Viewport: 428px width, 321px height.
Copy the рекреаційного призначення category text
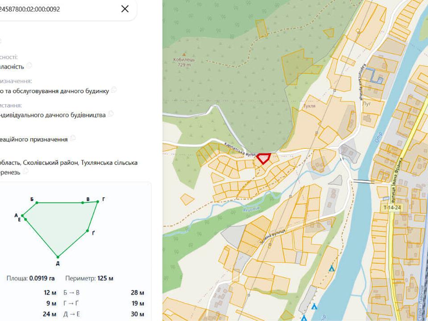[x=73, y=138]
